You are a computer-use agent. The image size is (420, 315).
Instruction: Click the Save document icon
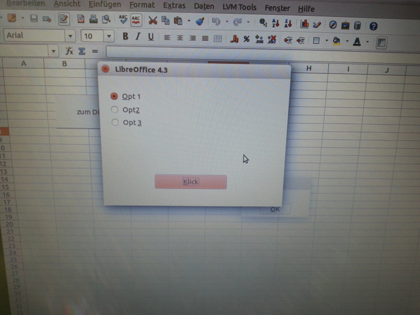click(x=34, y=18)
